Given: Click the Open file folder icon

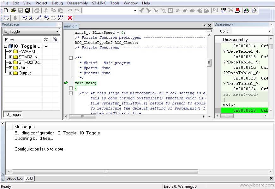Looking at the screenshot, I should click(13, 10).
